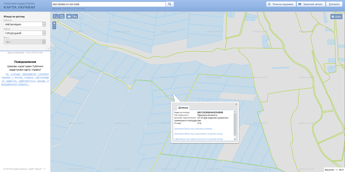Viewport: 345px width, 172px height.
Task: Zoom out with the minus button
Action: (54, 27)
